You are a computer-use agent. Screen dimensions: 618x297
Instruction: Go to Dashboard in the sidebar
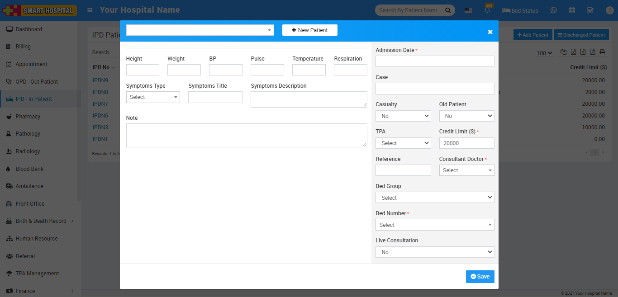tap(29, 29)
